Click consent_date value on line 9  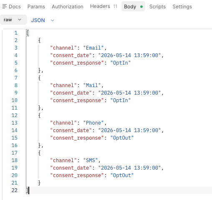(129, 93)
